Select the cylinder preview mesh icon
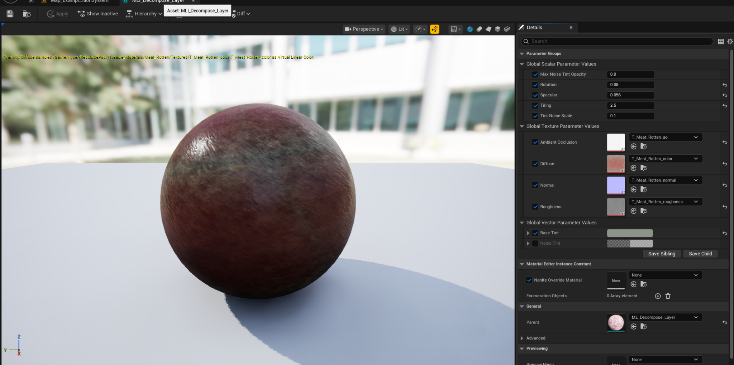Screen dimensions: 734x365 [479, 29]
